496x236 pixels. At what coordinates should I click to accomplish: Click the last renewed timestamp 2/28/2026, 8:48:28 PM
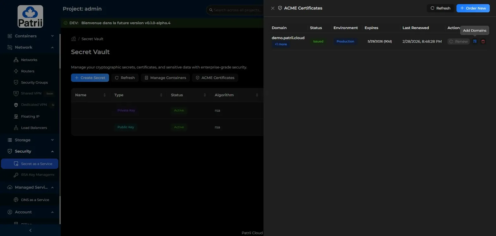[x=422, y=42]
